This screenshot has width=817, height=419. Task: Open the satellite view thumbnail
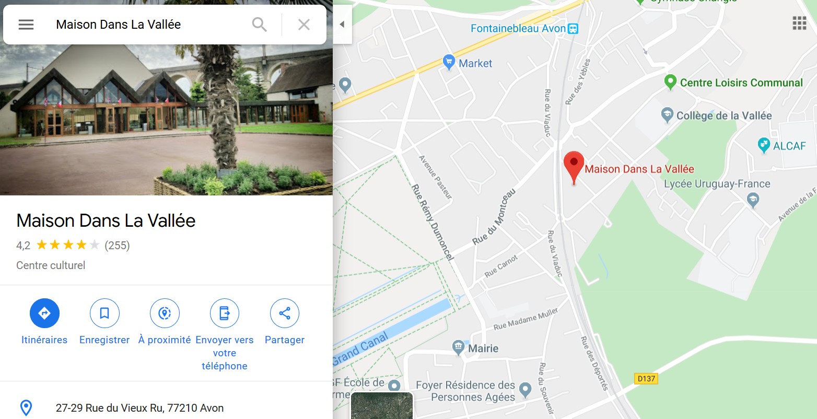[382, 405]
